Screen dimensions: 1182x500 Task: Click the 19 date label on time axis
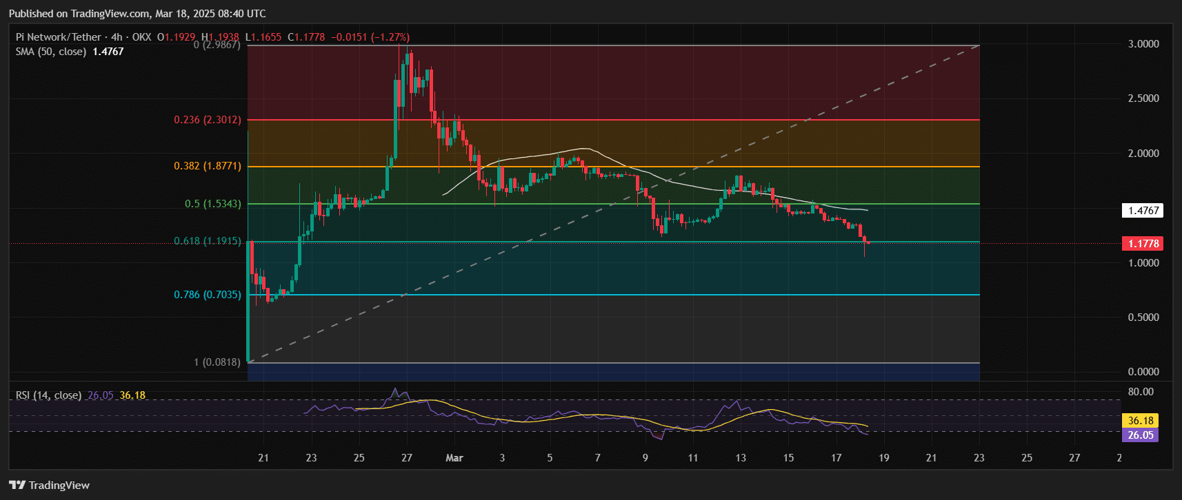pos(884,458)
